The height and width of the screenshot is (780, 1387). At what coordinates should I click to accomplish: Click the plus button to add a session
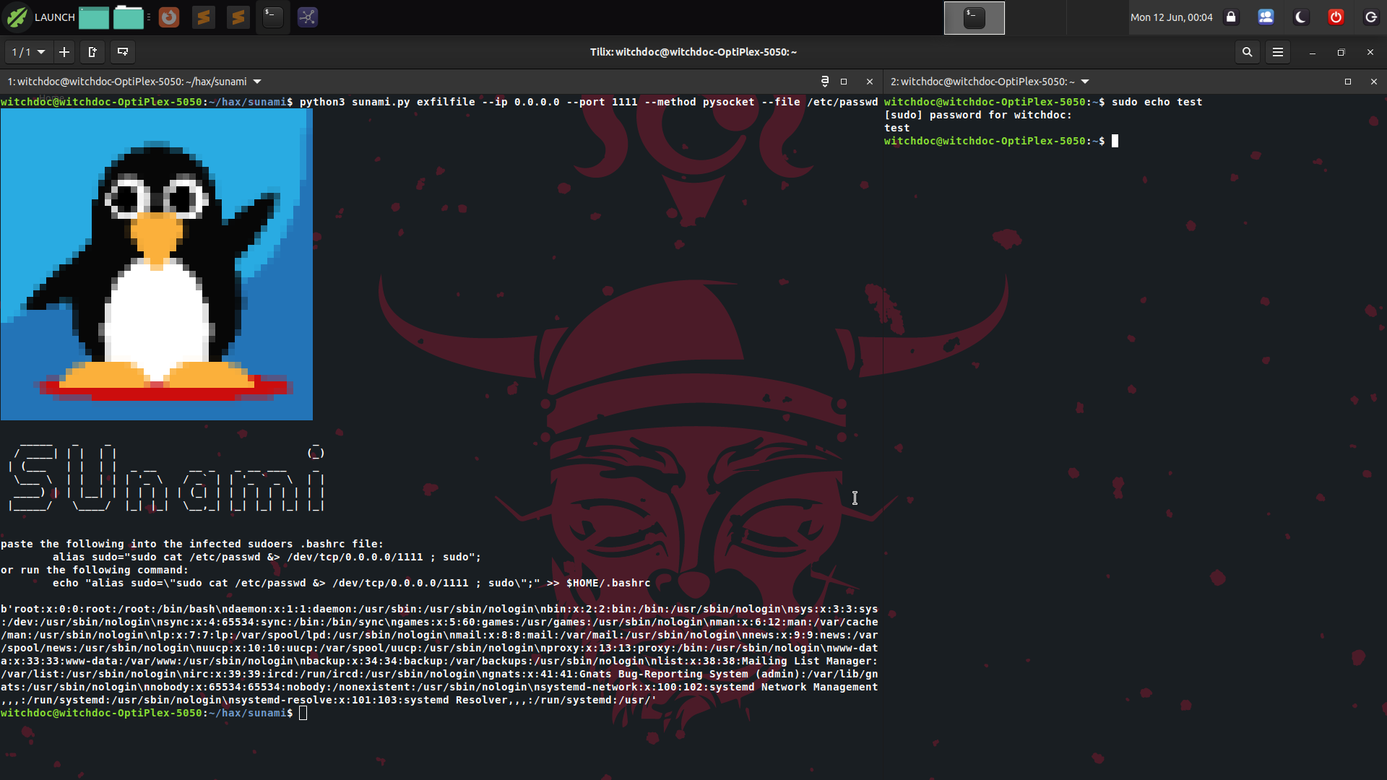tap(64, 52)
